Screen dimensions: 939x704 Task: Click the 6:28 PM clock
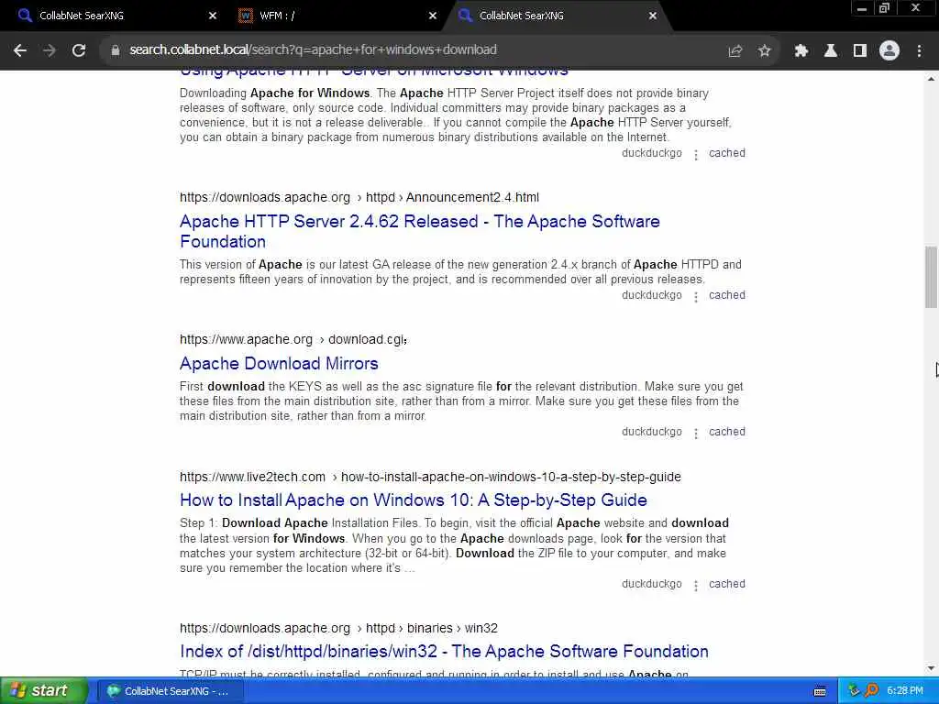(904, 691)
